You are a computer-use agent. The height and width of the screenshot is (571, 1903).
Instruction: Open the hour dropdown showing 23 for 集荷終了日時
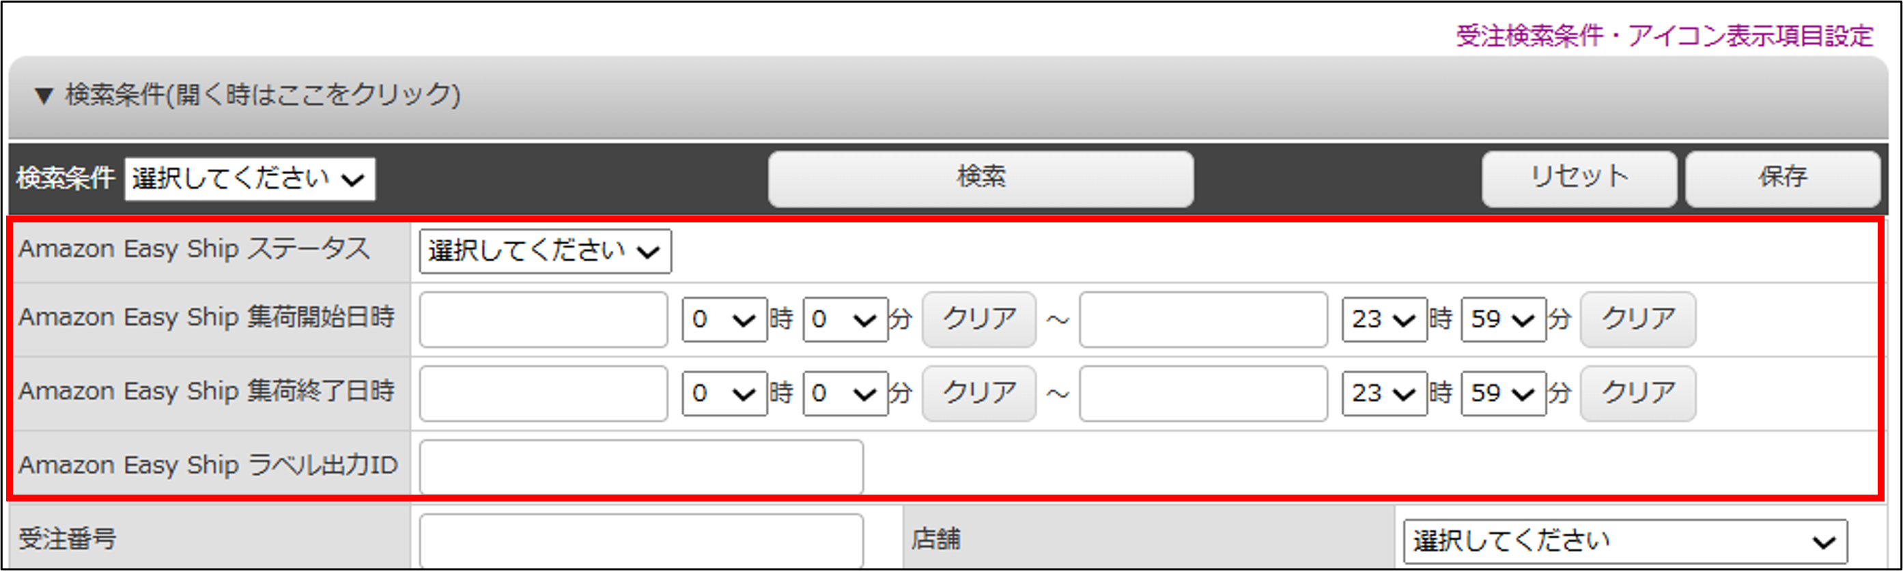pos(1383,392)
